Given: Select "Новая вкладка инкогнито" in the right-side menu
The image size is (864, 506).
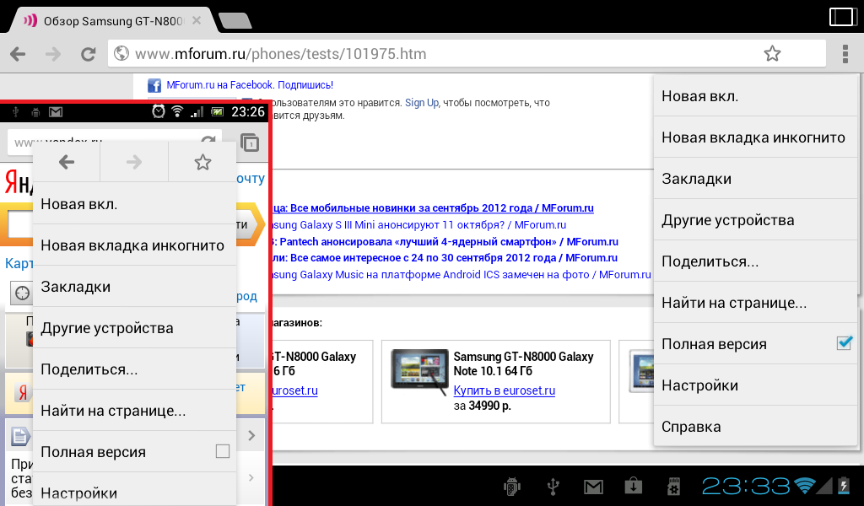Looking at the screenshot, I should coord(753,137).
